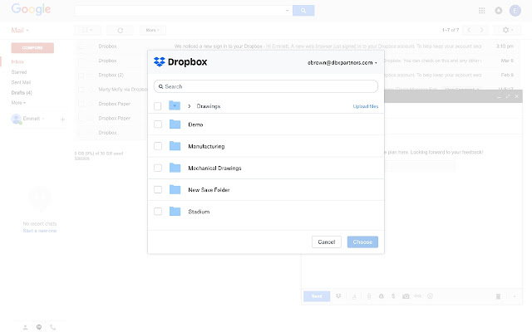Click the Upload files link
The width and height of the screenshot is (532, 332).
click(366, 106)
